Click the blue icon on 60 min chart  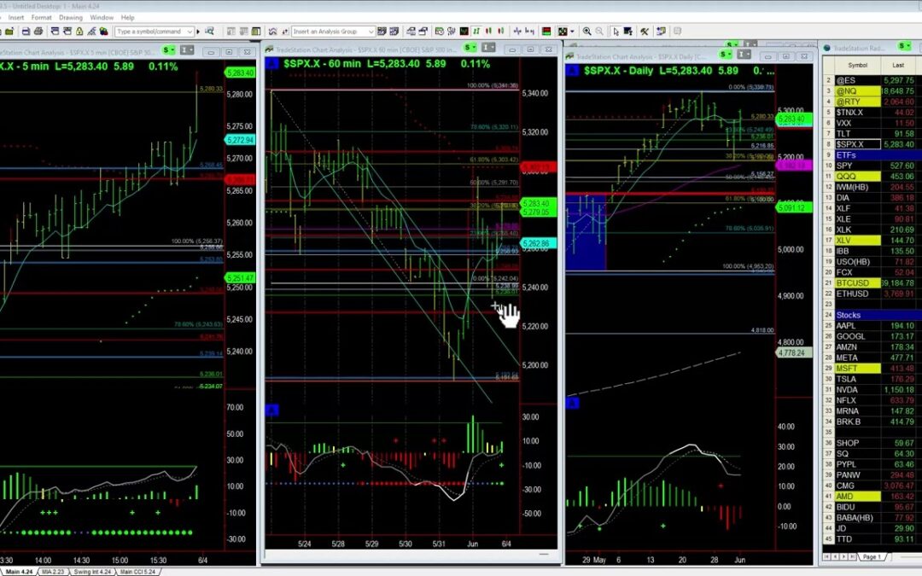tap(272, 63)
